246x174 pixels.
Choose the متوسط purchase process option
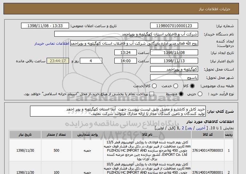point(181,94)
